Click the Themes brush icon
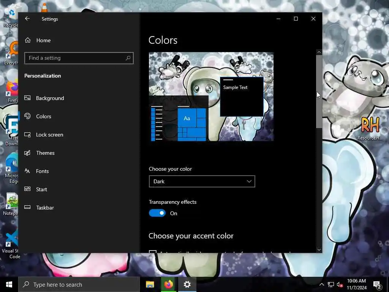Image resolution: width=389 pixels, height=292 pixels. click(27, 153)
